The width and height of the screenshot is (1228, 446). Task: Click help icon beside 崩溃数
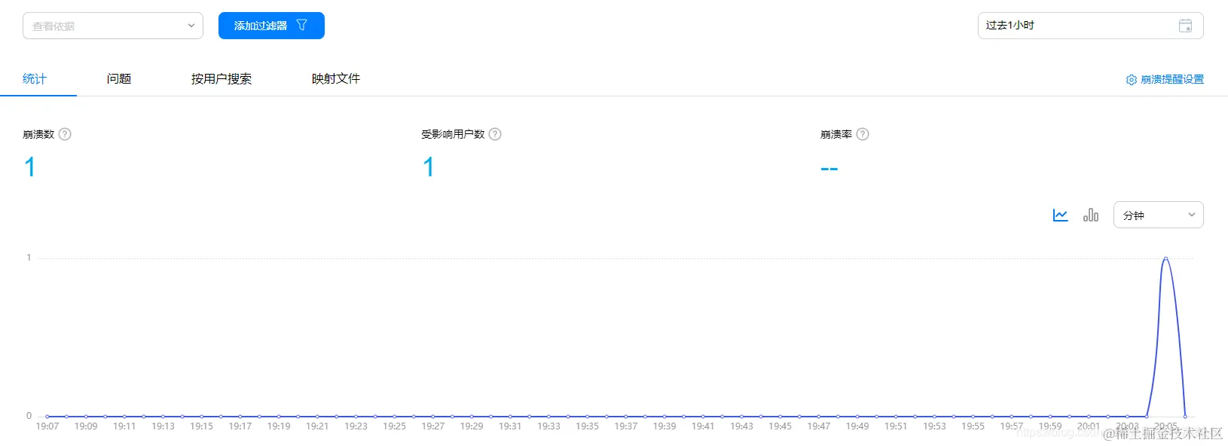point(65,134)
